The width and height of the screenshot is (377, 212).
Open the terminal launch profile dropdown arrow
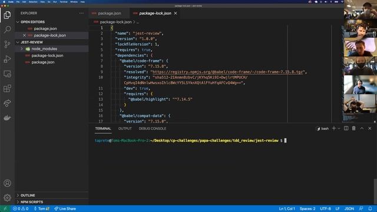click(x=339, y=128)
